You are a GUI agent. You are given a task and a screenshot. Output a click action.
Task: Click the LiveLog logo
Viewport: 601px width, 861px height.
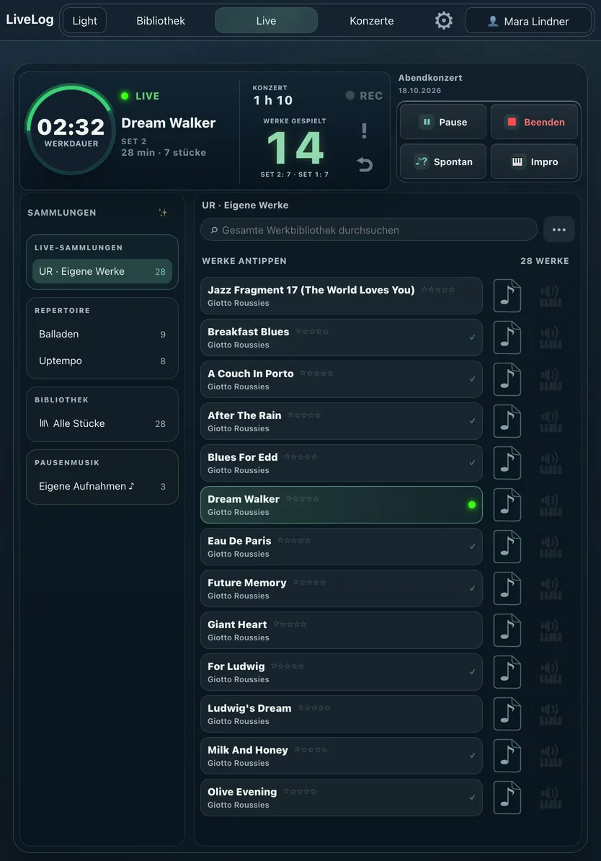coord(30,19)
